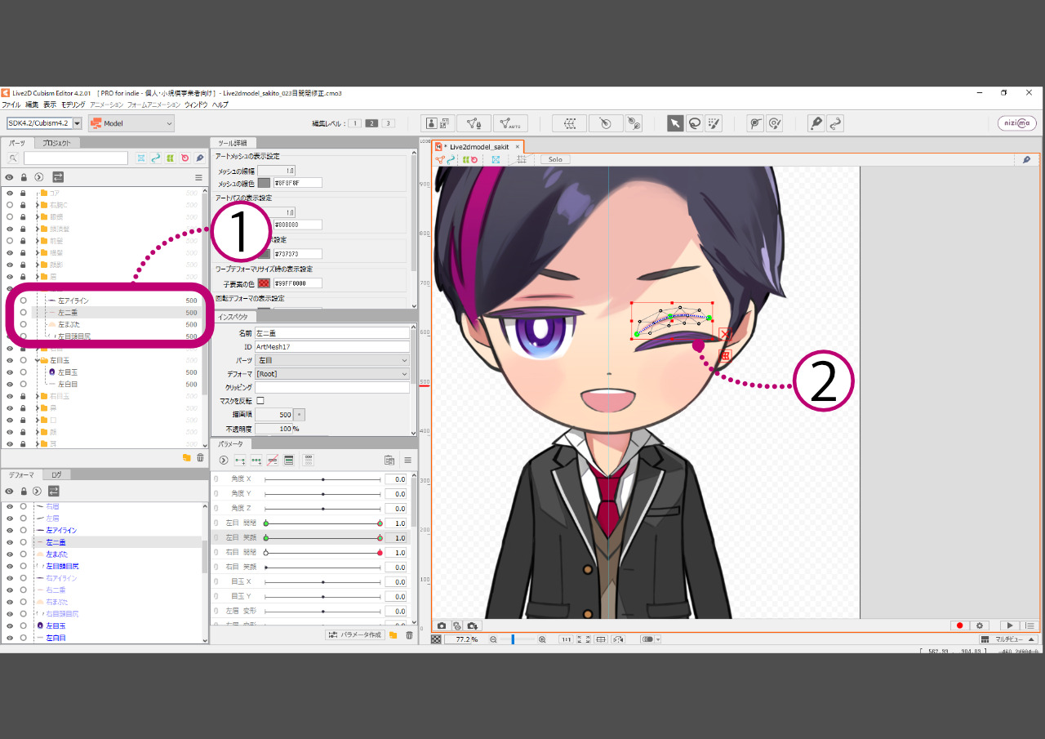Switch to the ログ tab
The height and width of the screenshot is (739, 1045).
click(56, 474)
